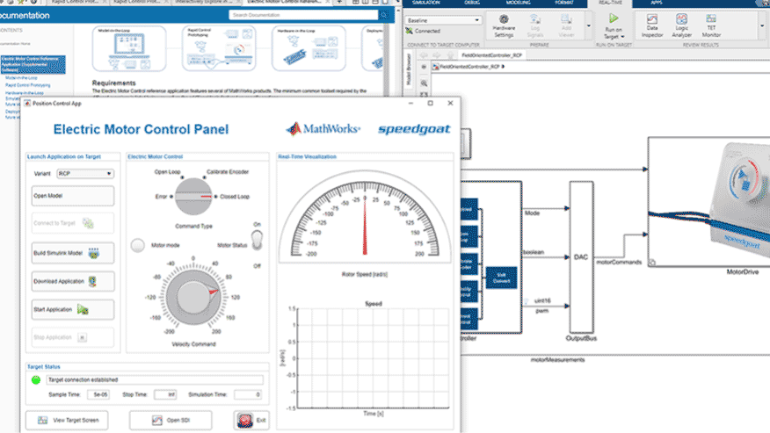Click the Add Viewer icon
The width and height of the screenshot is (770, 433).
tap(566, 19)
